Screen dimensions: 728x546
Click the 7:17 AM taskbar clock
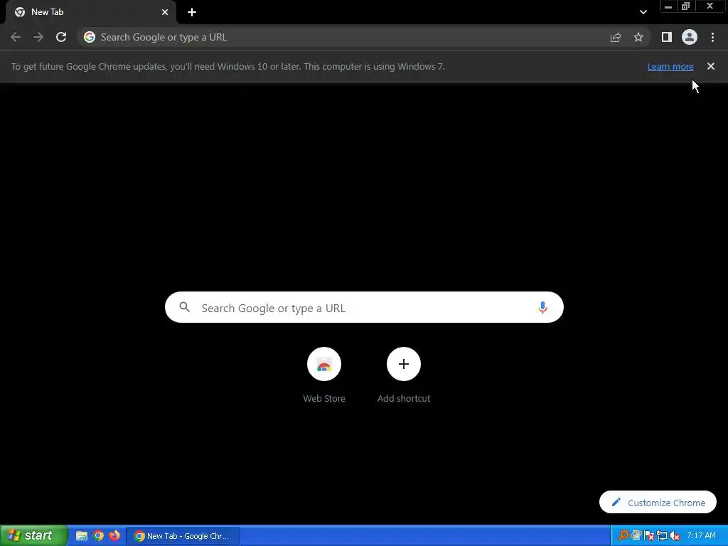[x=701, y=536]
